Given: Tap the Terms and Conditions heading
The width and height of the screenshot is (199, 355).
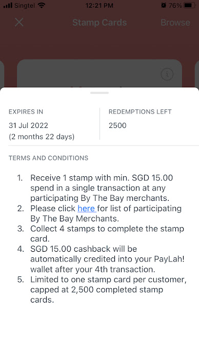Looking at the screenshot, I should [48, 158].
